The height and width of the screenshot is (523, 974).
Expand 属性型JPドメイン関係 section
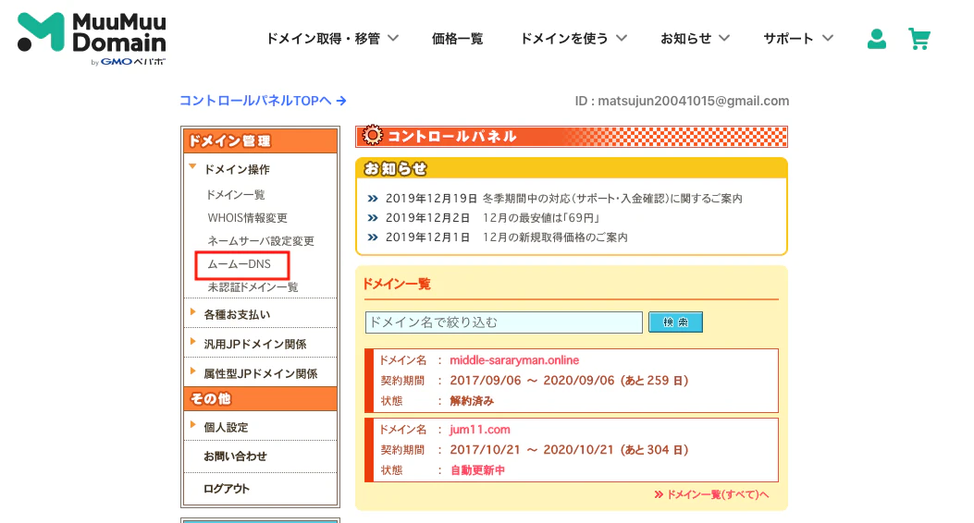[260, 373]
